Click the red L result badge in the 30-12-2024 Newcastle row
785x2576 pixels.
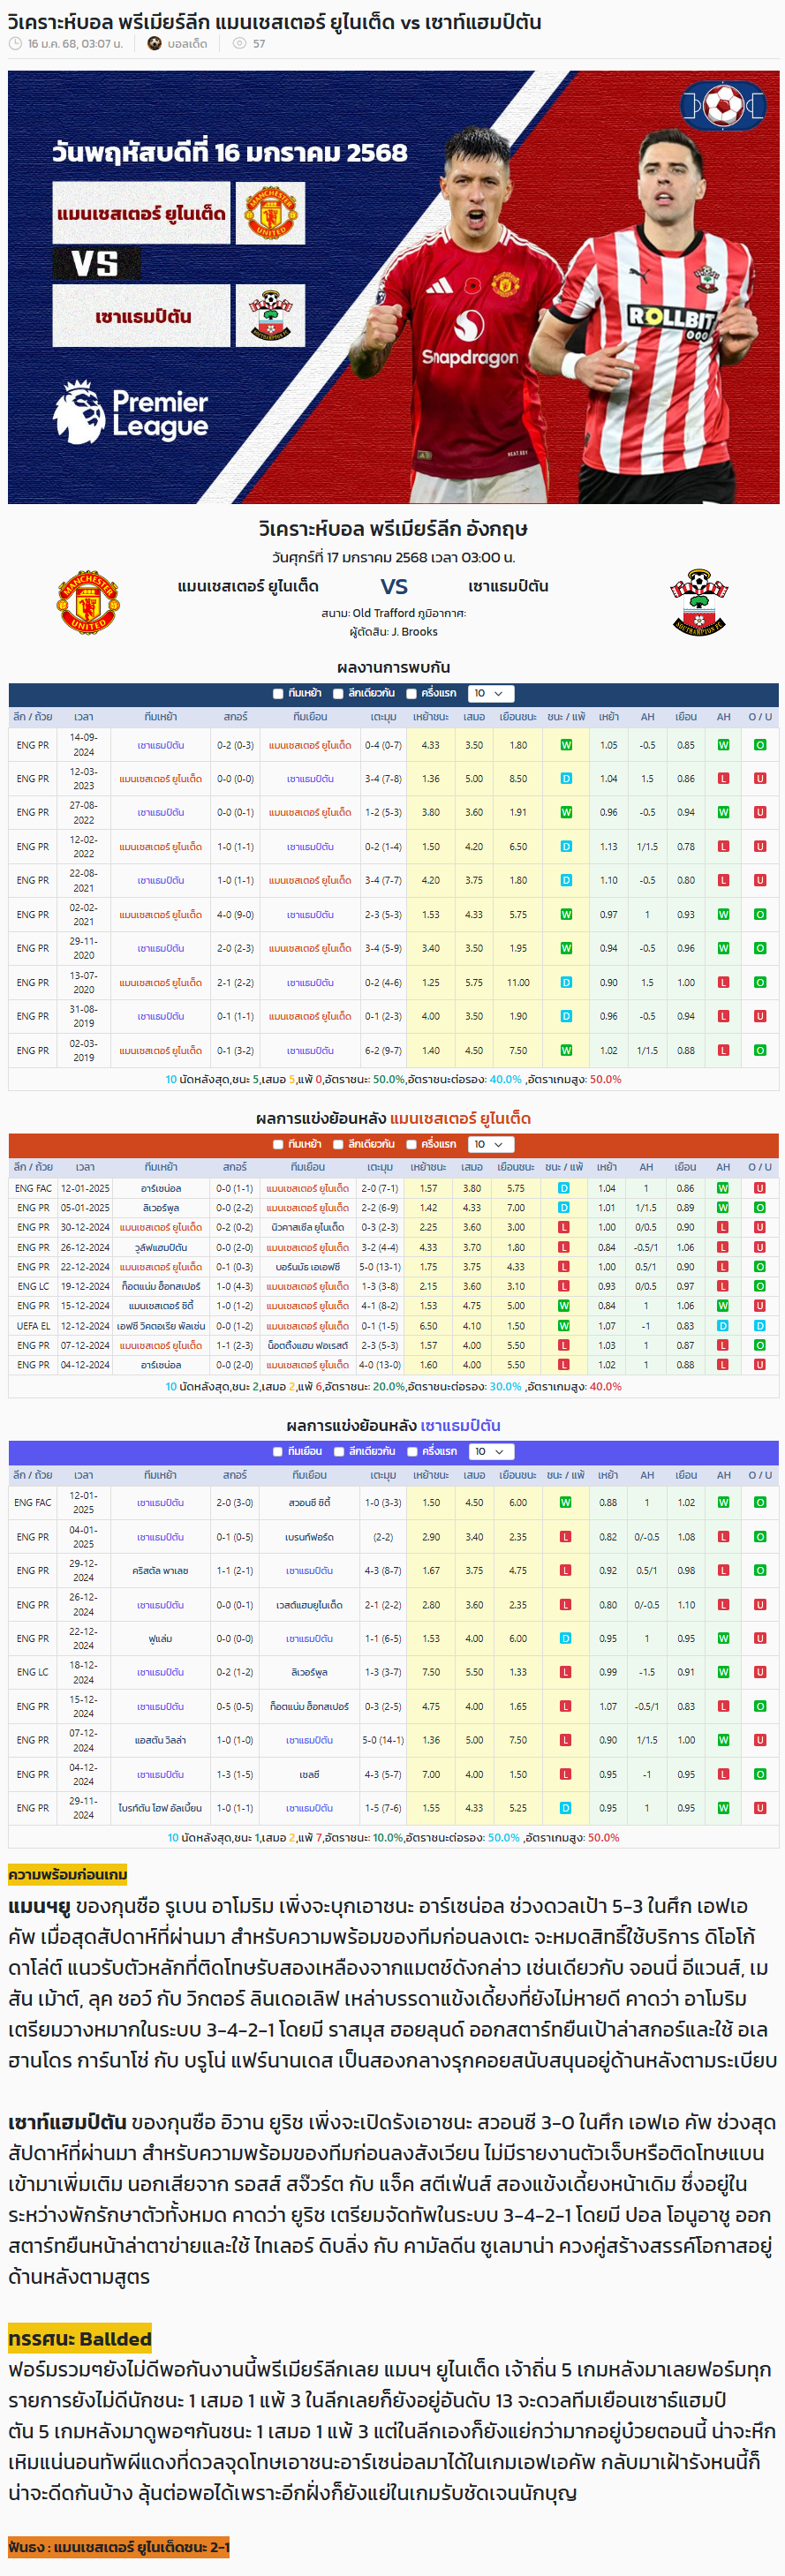(564, 1228)
